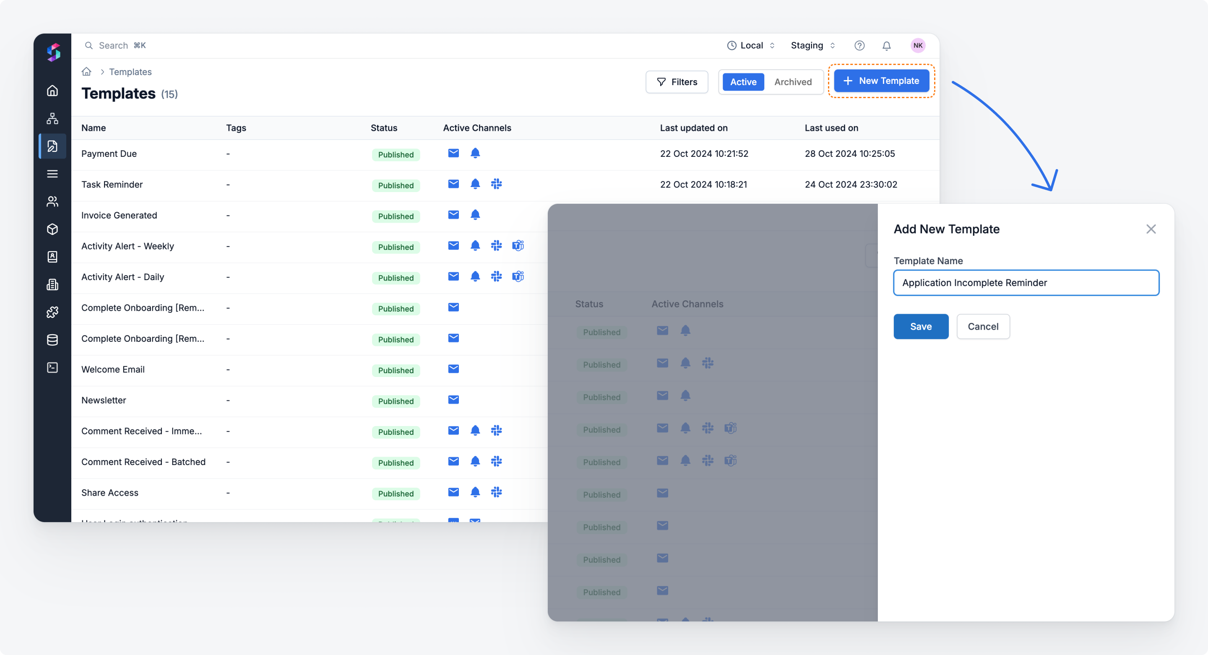Click the Template Name input field

click(1026, 283)
